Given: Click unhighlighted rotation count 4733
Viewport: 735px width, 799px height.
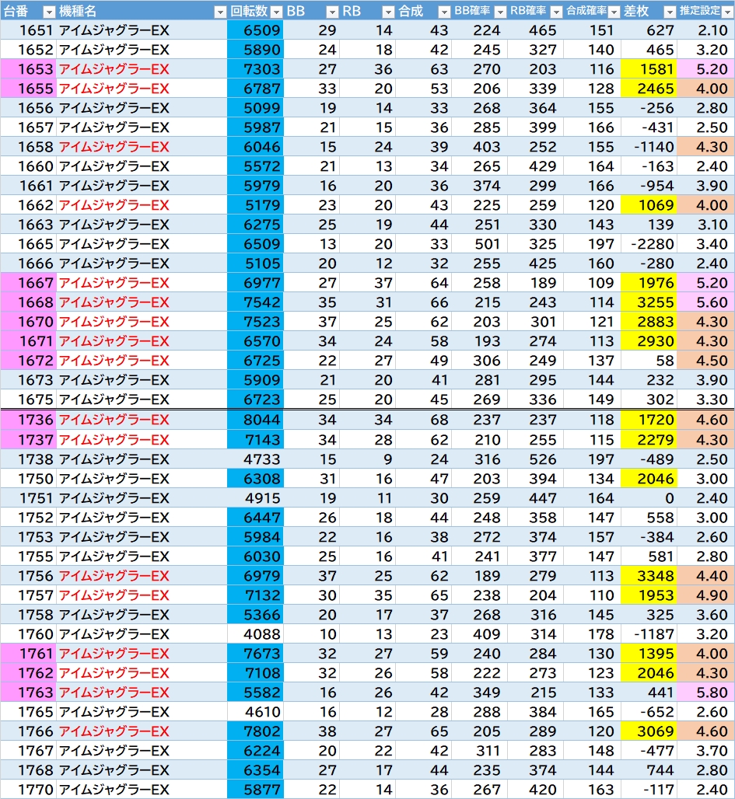Looking at the screenshot, I should [255, 459].
